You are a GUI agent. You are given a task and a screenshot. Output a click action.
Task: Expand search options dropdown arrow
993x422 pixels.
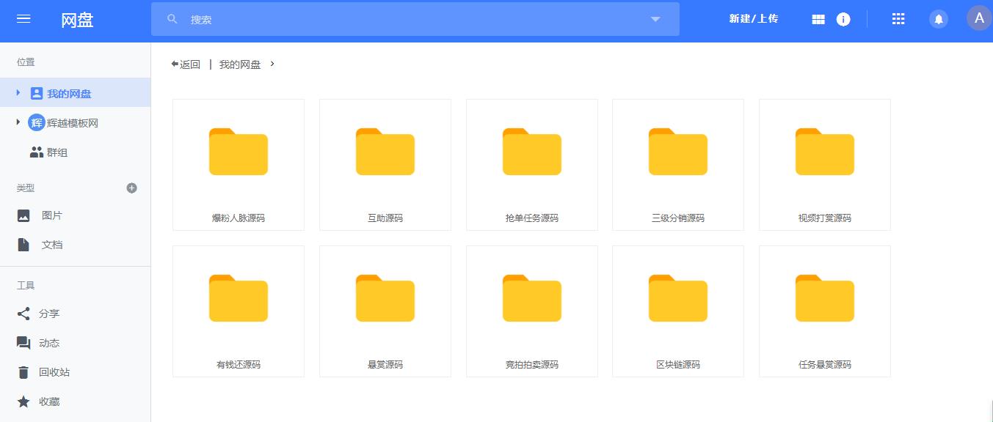[655, 20]
